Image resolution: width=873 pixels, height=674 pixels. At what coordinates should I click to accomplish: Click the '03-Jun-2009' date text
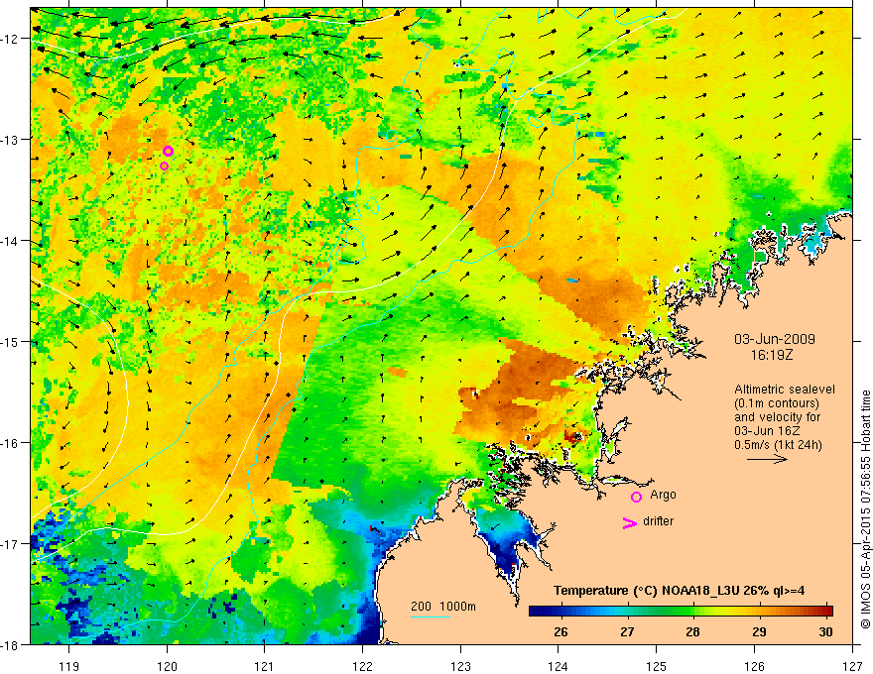click(x=775, y=339)
